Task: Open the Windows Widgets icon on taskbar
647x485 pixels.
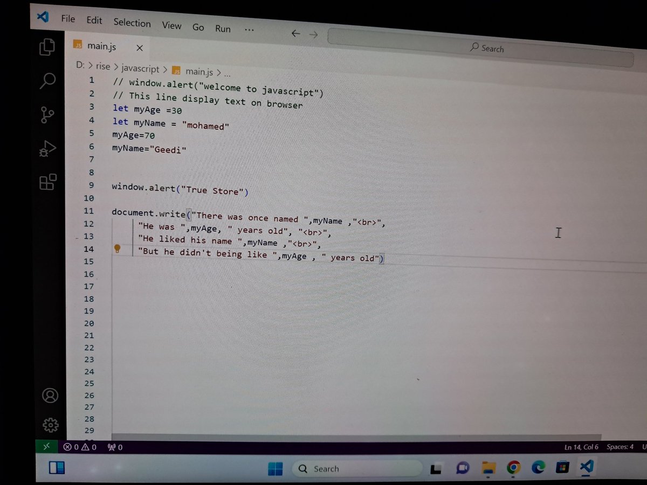Action: tap(57, 468)
